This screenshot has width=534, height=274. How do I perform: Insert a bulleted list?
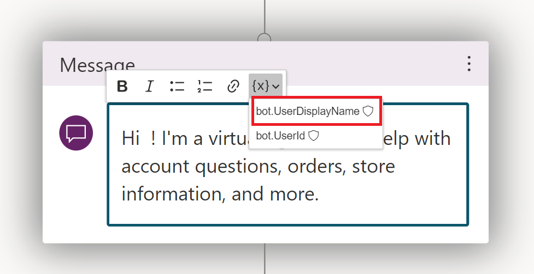(x=177, y=86)
